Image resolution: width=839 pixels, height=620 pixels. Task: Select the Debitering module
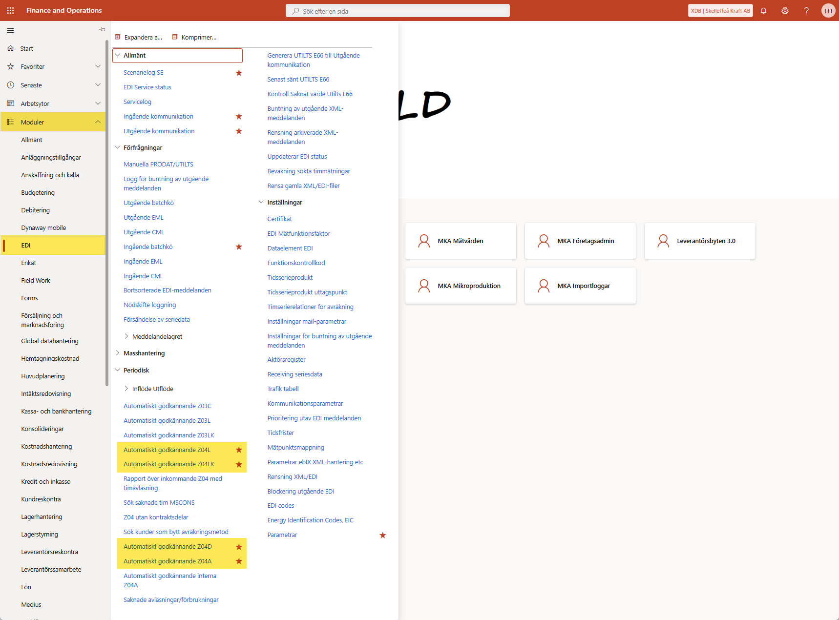[35, 210]
